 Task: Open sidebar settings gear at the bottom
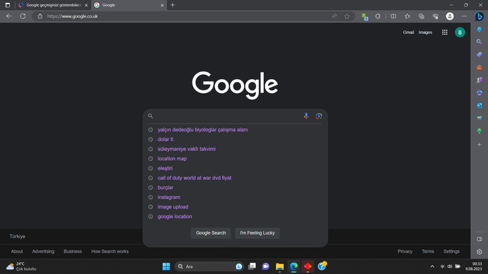point(480,251)
